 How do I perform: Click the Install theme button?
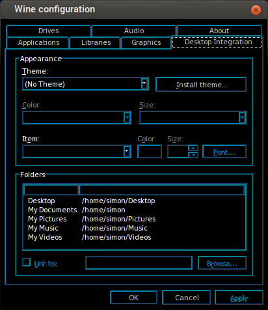click(201, 85)
